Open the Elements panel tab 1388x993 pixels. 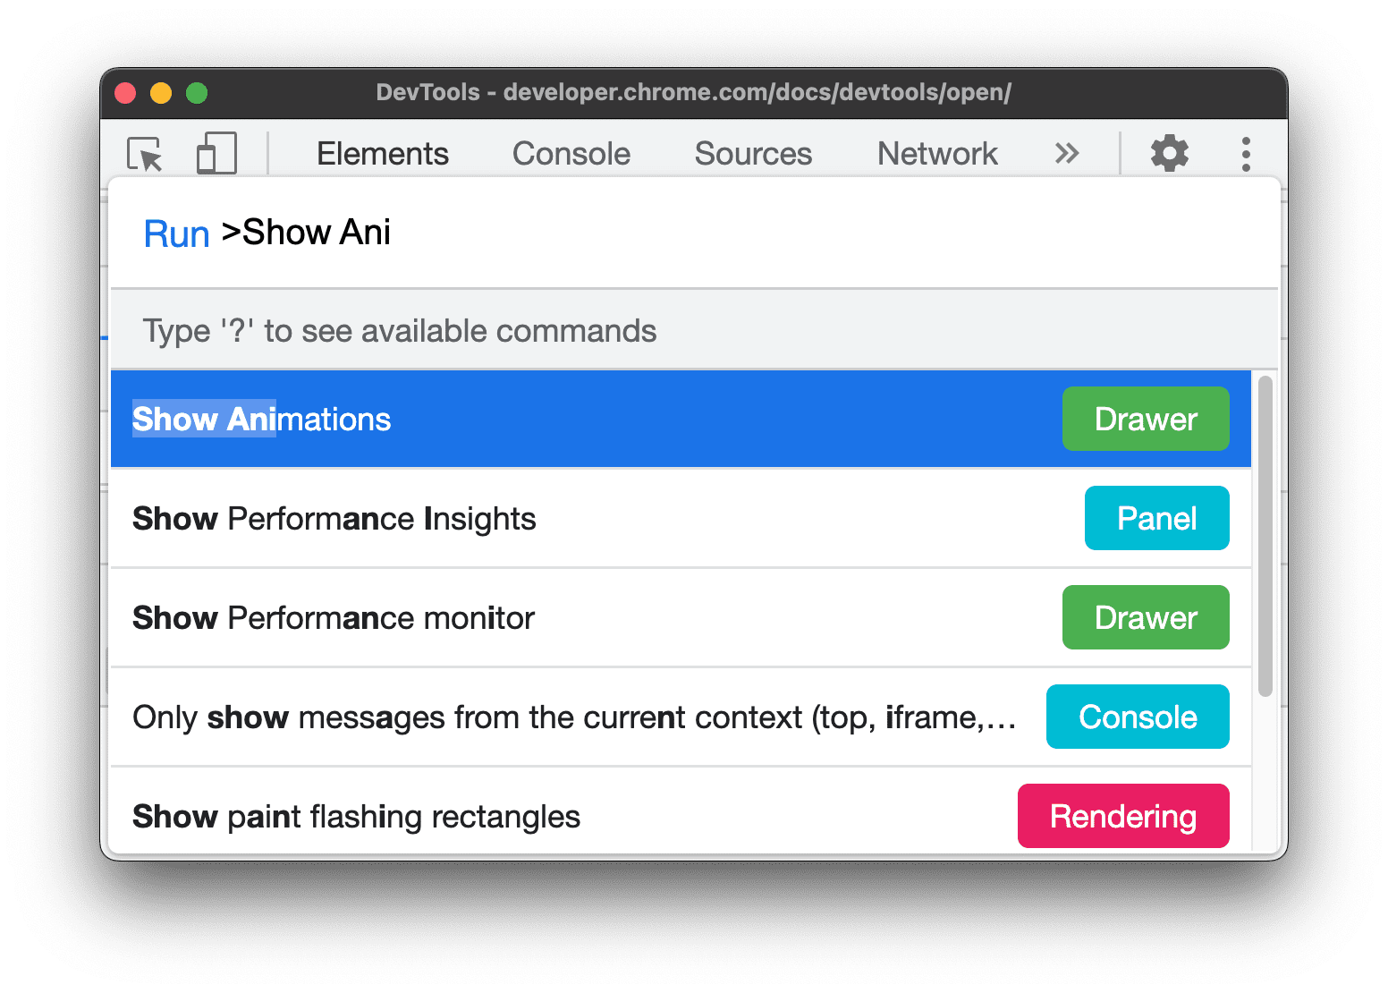pos(382,153)
